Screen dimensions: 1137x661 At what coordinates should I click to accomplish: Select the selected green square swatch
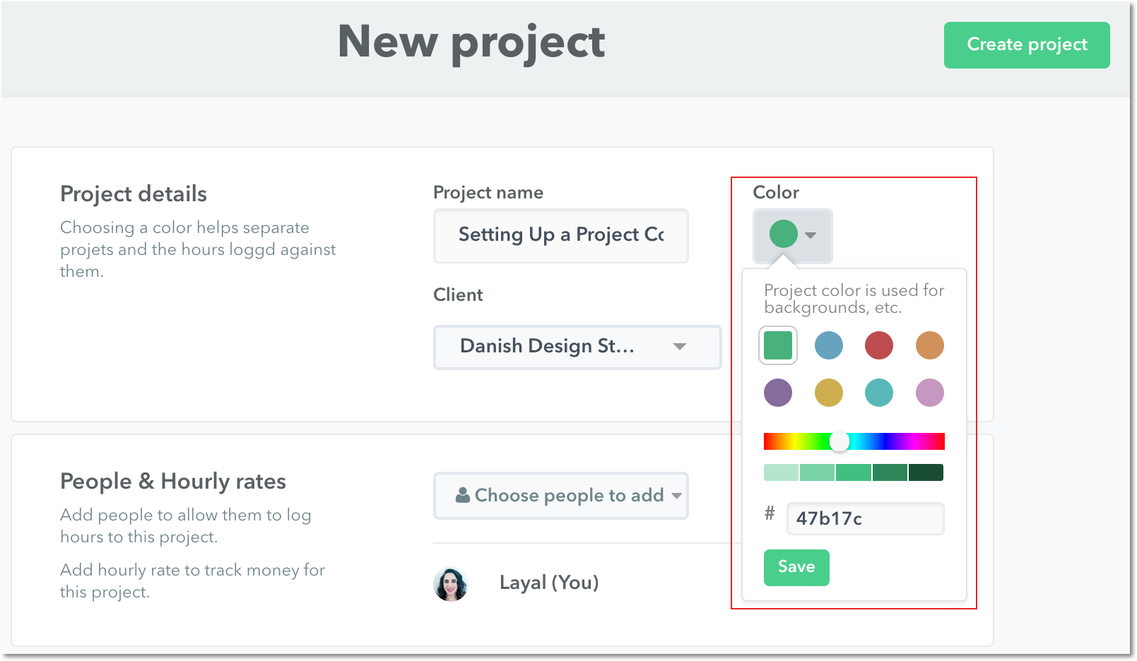tap(778, 345)
